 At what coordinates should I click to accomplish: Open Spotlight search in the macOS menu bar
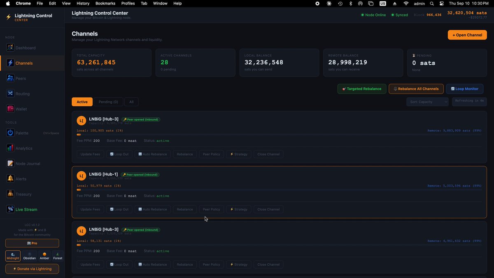point(432,3)
